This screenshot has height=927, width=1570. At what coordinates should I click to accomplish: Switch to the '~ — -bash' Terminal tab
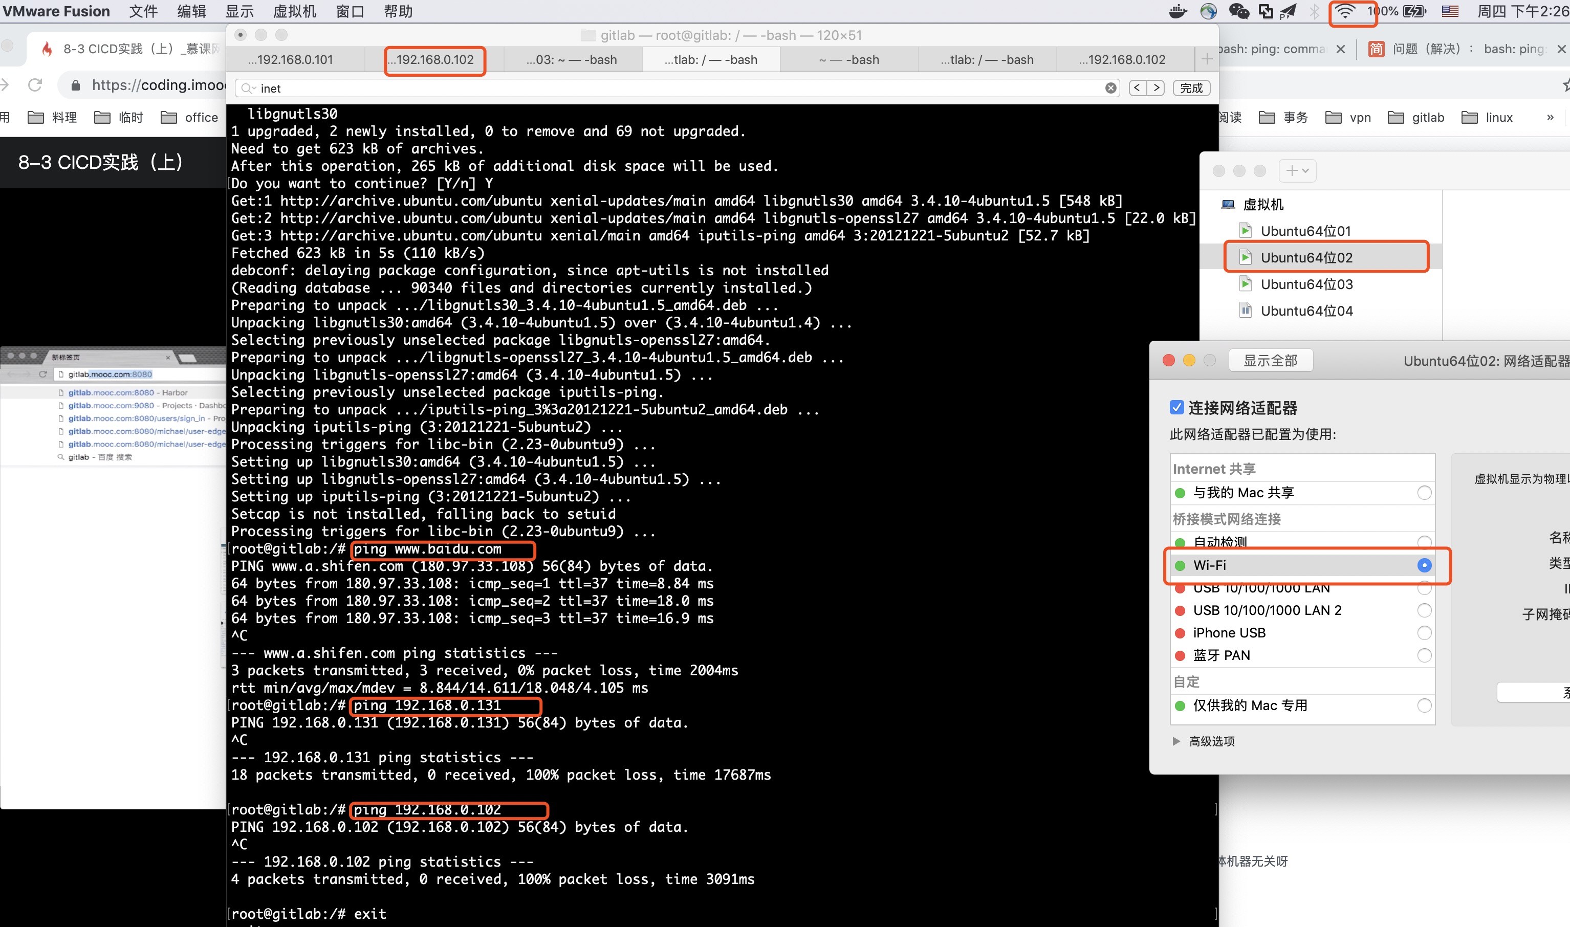tap(848, 59)
